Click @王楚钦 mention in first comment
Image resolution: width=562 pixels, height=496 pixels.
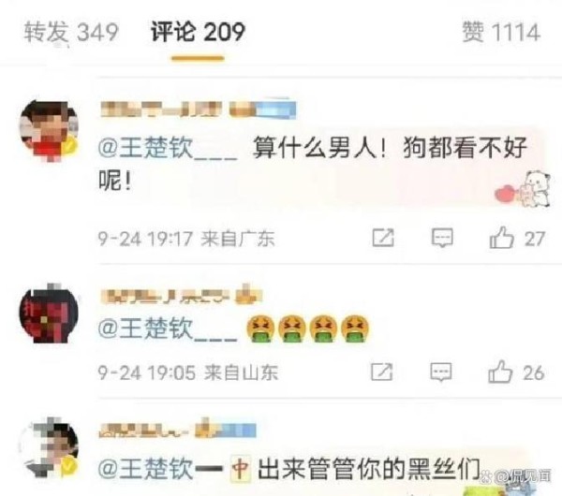(x=168, y=148)
